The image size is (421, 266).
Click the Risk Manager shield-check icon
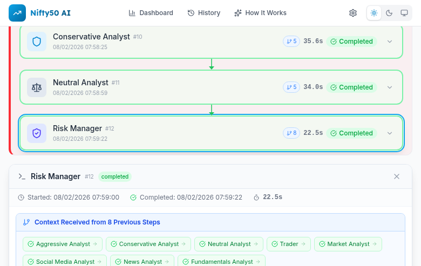click(37, 133)
